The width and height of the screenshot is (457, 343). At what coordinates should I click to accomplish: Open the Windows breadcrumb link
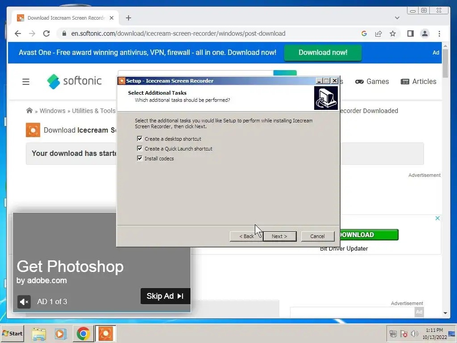pyautogui.click(x=53, y=111)
